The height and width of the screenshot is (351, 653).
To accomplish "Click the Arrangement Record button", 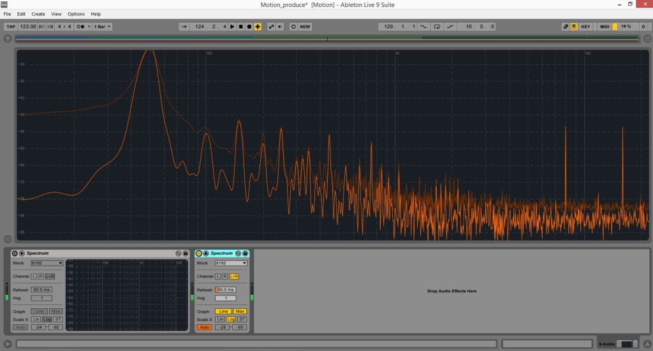I will coord(249,27).
